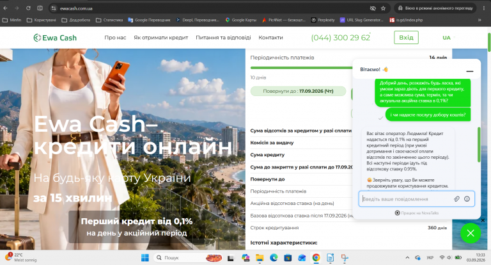This screenshot has height=265, width=491.
Task: Minimize the Вітаємо chat window
Action: click(x=469, y=71)
